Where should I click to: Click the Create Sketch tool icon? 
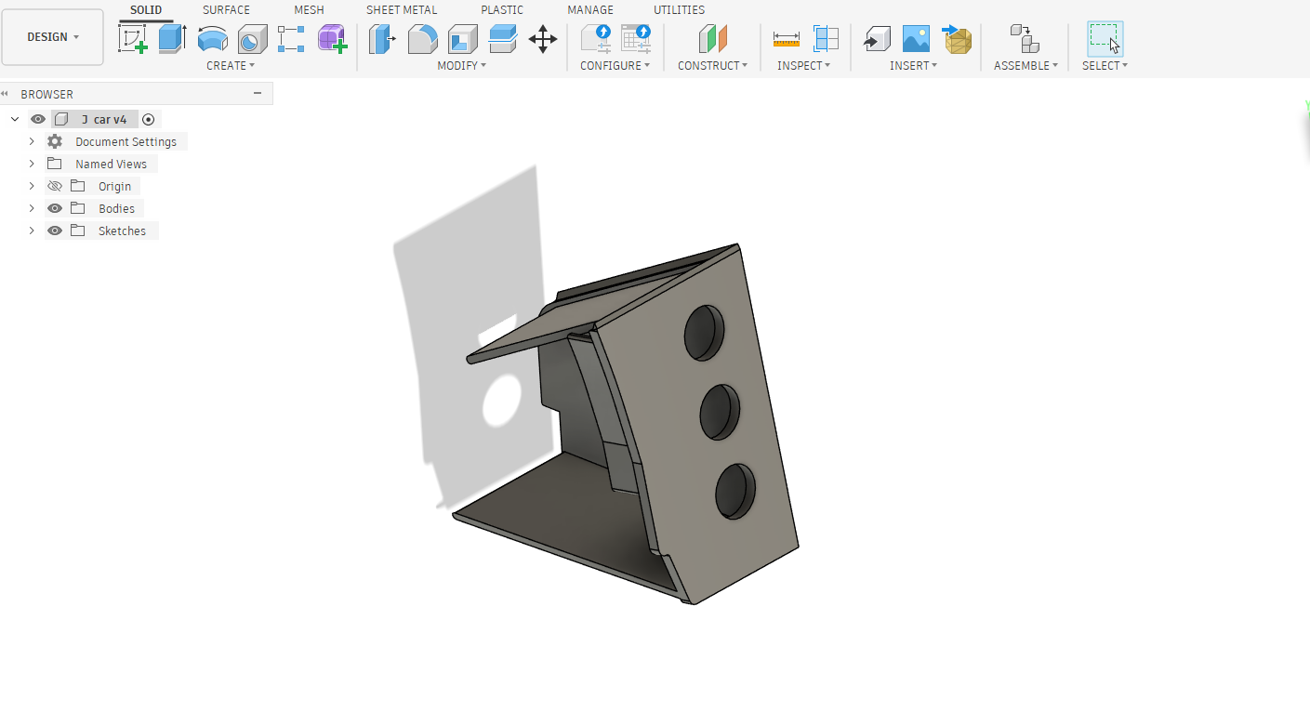[132, 39]
